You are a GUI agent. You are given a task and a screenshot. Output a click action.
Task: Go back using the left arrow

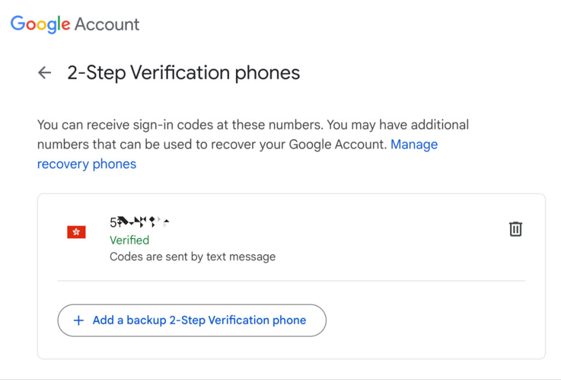pyautogui.click(x=45, y=73)
